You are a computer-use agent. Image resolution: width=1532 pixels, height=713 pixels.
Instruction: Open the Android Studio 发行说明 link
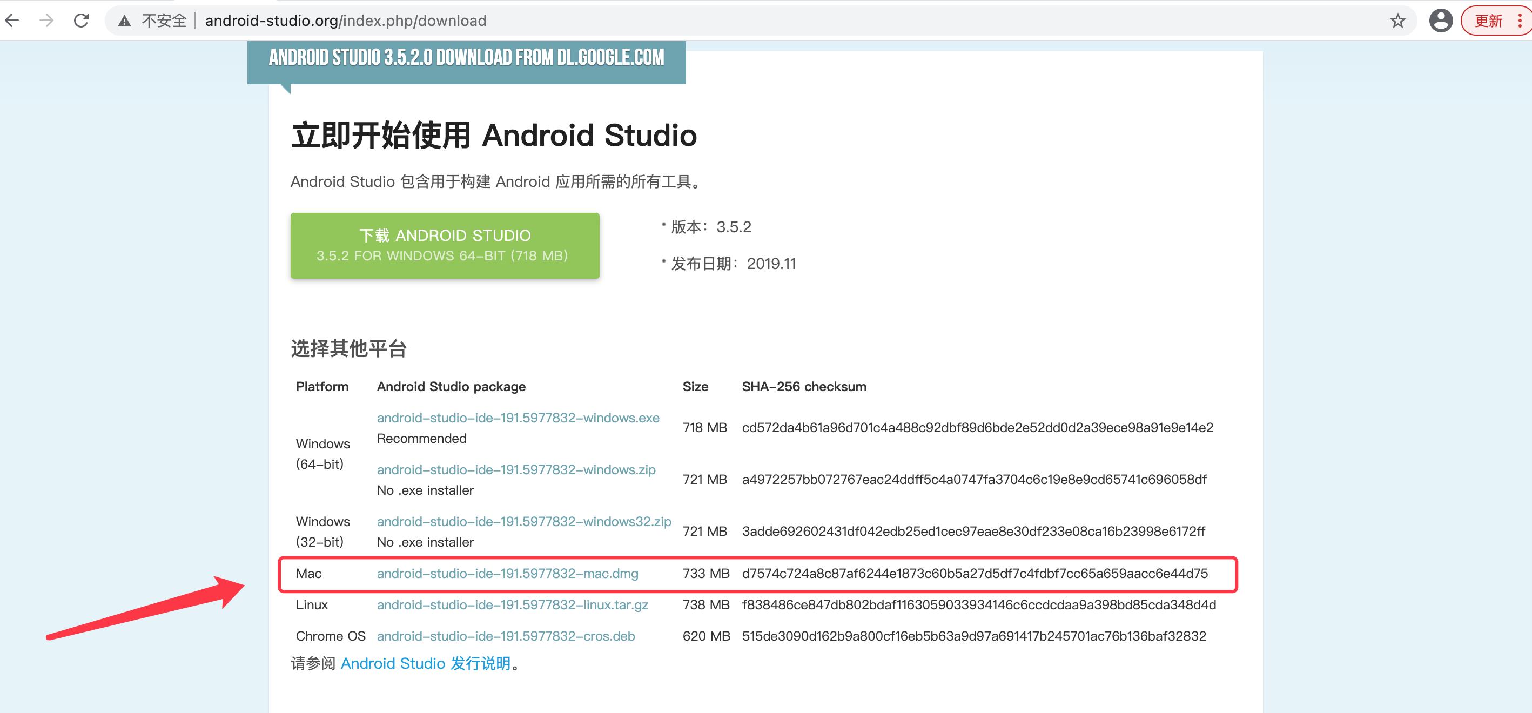[426, 663]
